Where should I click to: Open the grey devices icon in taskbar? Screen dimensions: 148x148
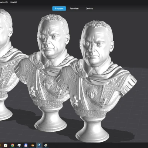tap(19, 145)
